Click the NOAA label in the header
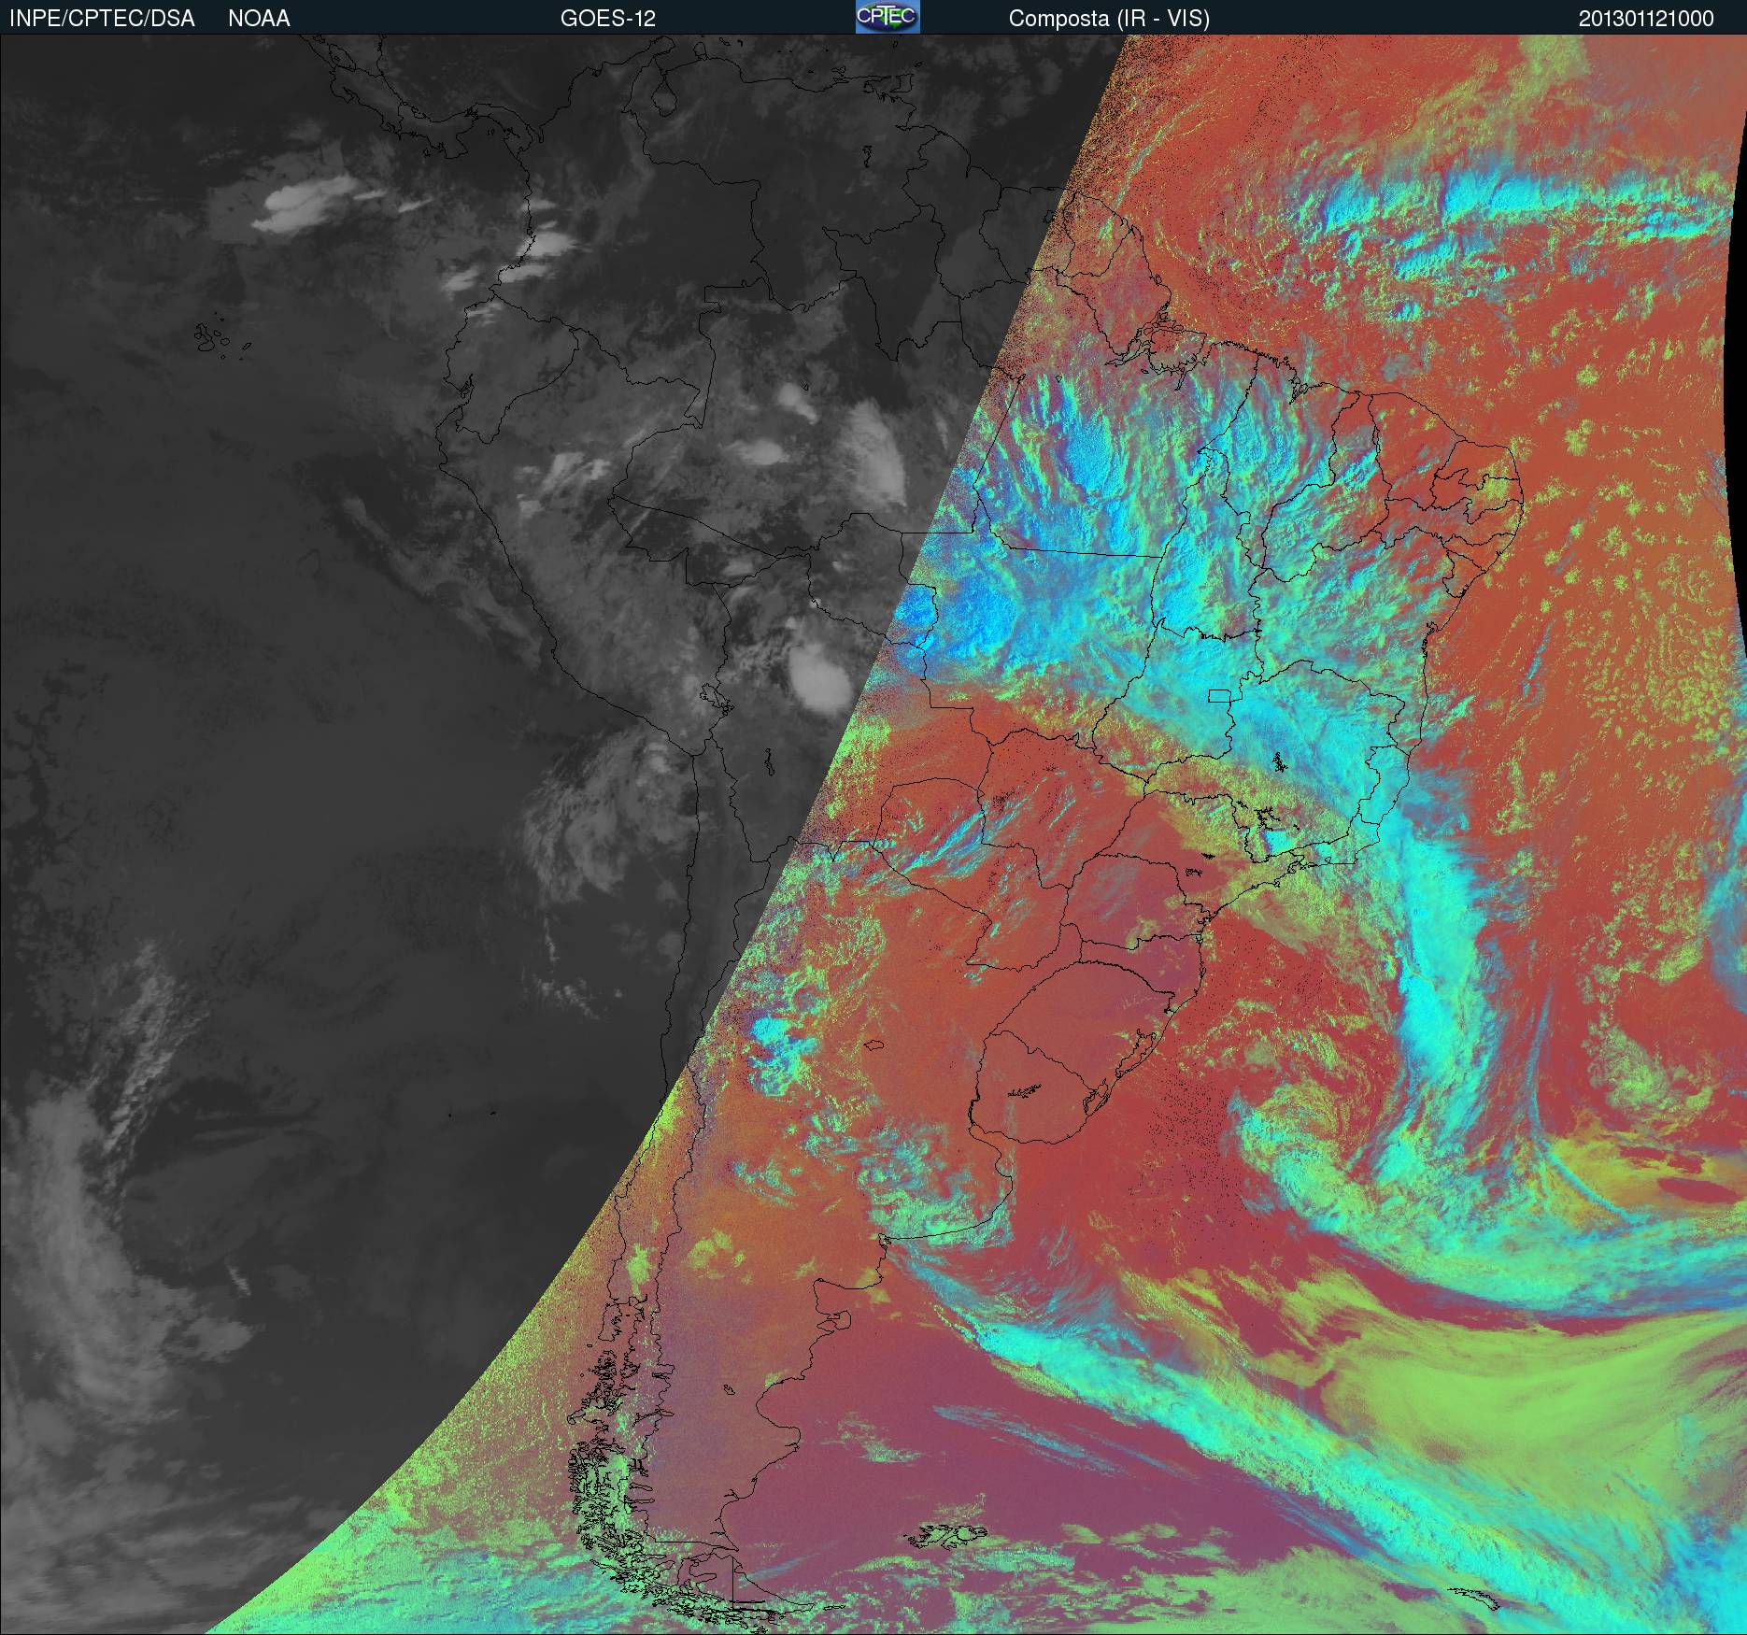This screenshot has width=1747, height=1635. 259,19
